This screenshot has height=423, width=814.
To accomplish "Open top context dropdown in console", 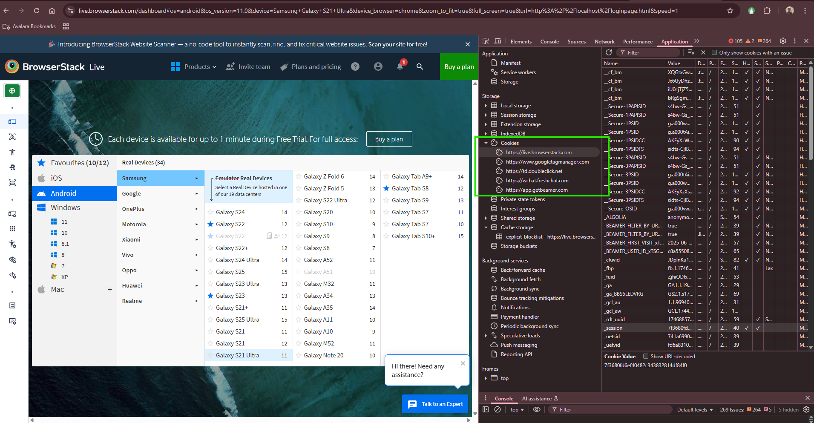I will coord(517,410).
